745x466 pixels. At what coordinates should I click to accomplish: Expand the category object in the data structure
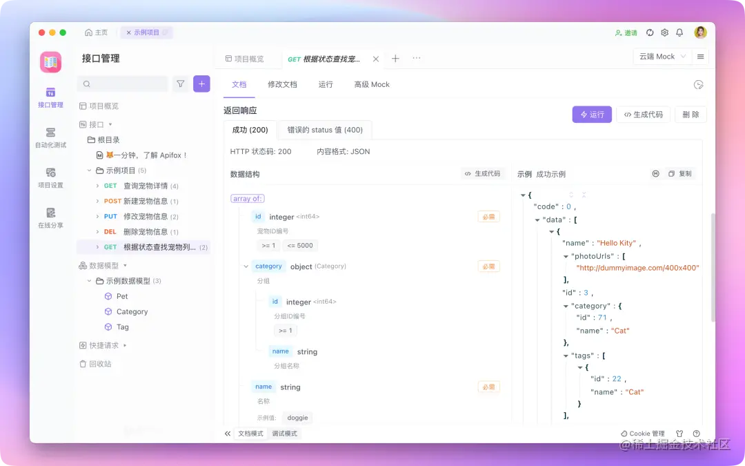[x=246, y=266]
